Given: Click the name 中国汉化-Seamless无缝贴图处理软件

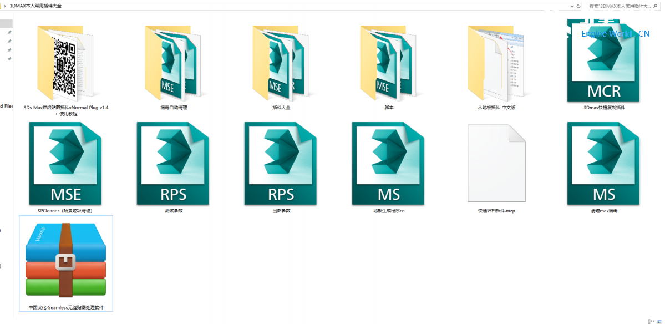Looking at the screenshot, I should [66, 307].
